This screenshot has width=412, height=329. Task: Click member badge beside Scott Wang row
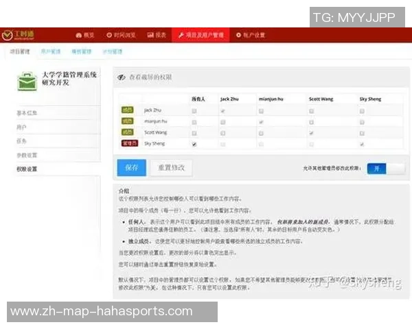128,132
